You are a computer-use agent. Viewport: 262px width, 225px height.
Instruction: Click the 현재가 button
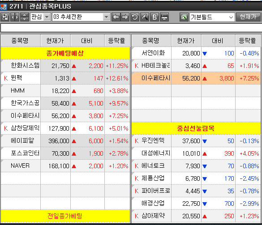[x=249, y=17]
